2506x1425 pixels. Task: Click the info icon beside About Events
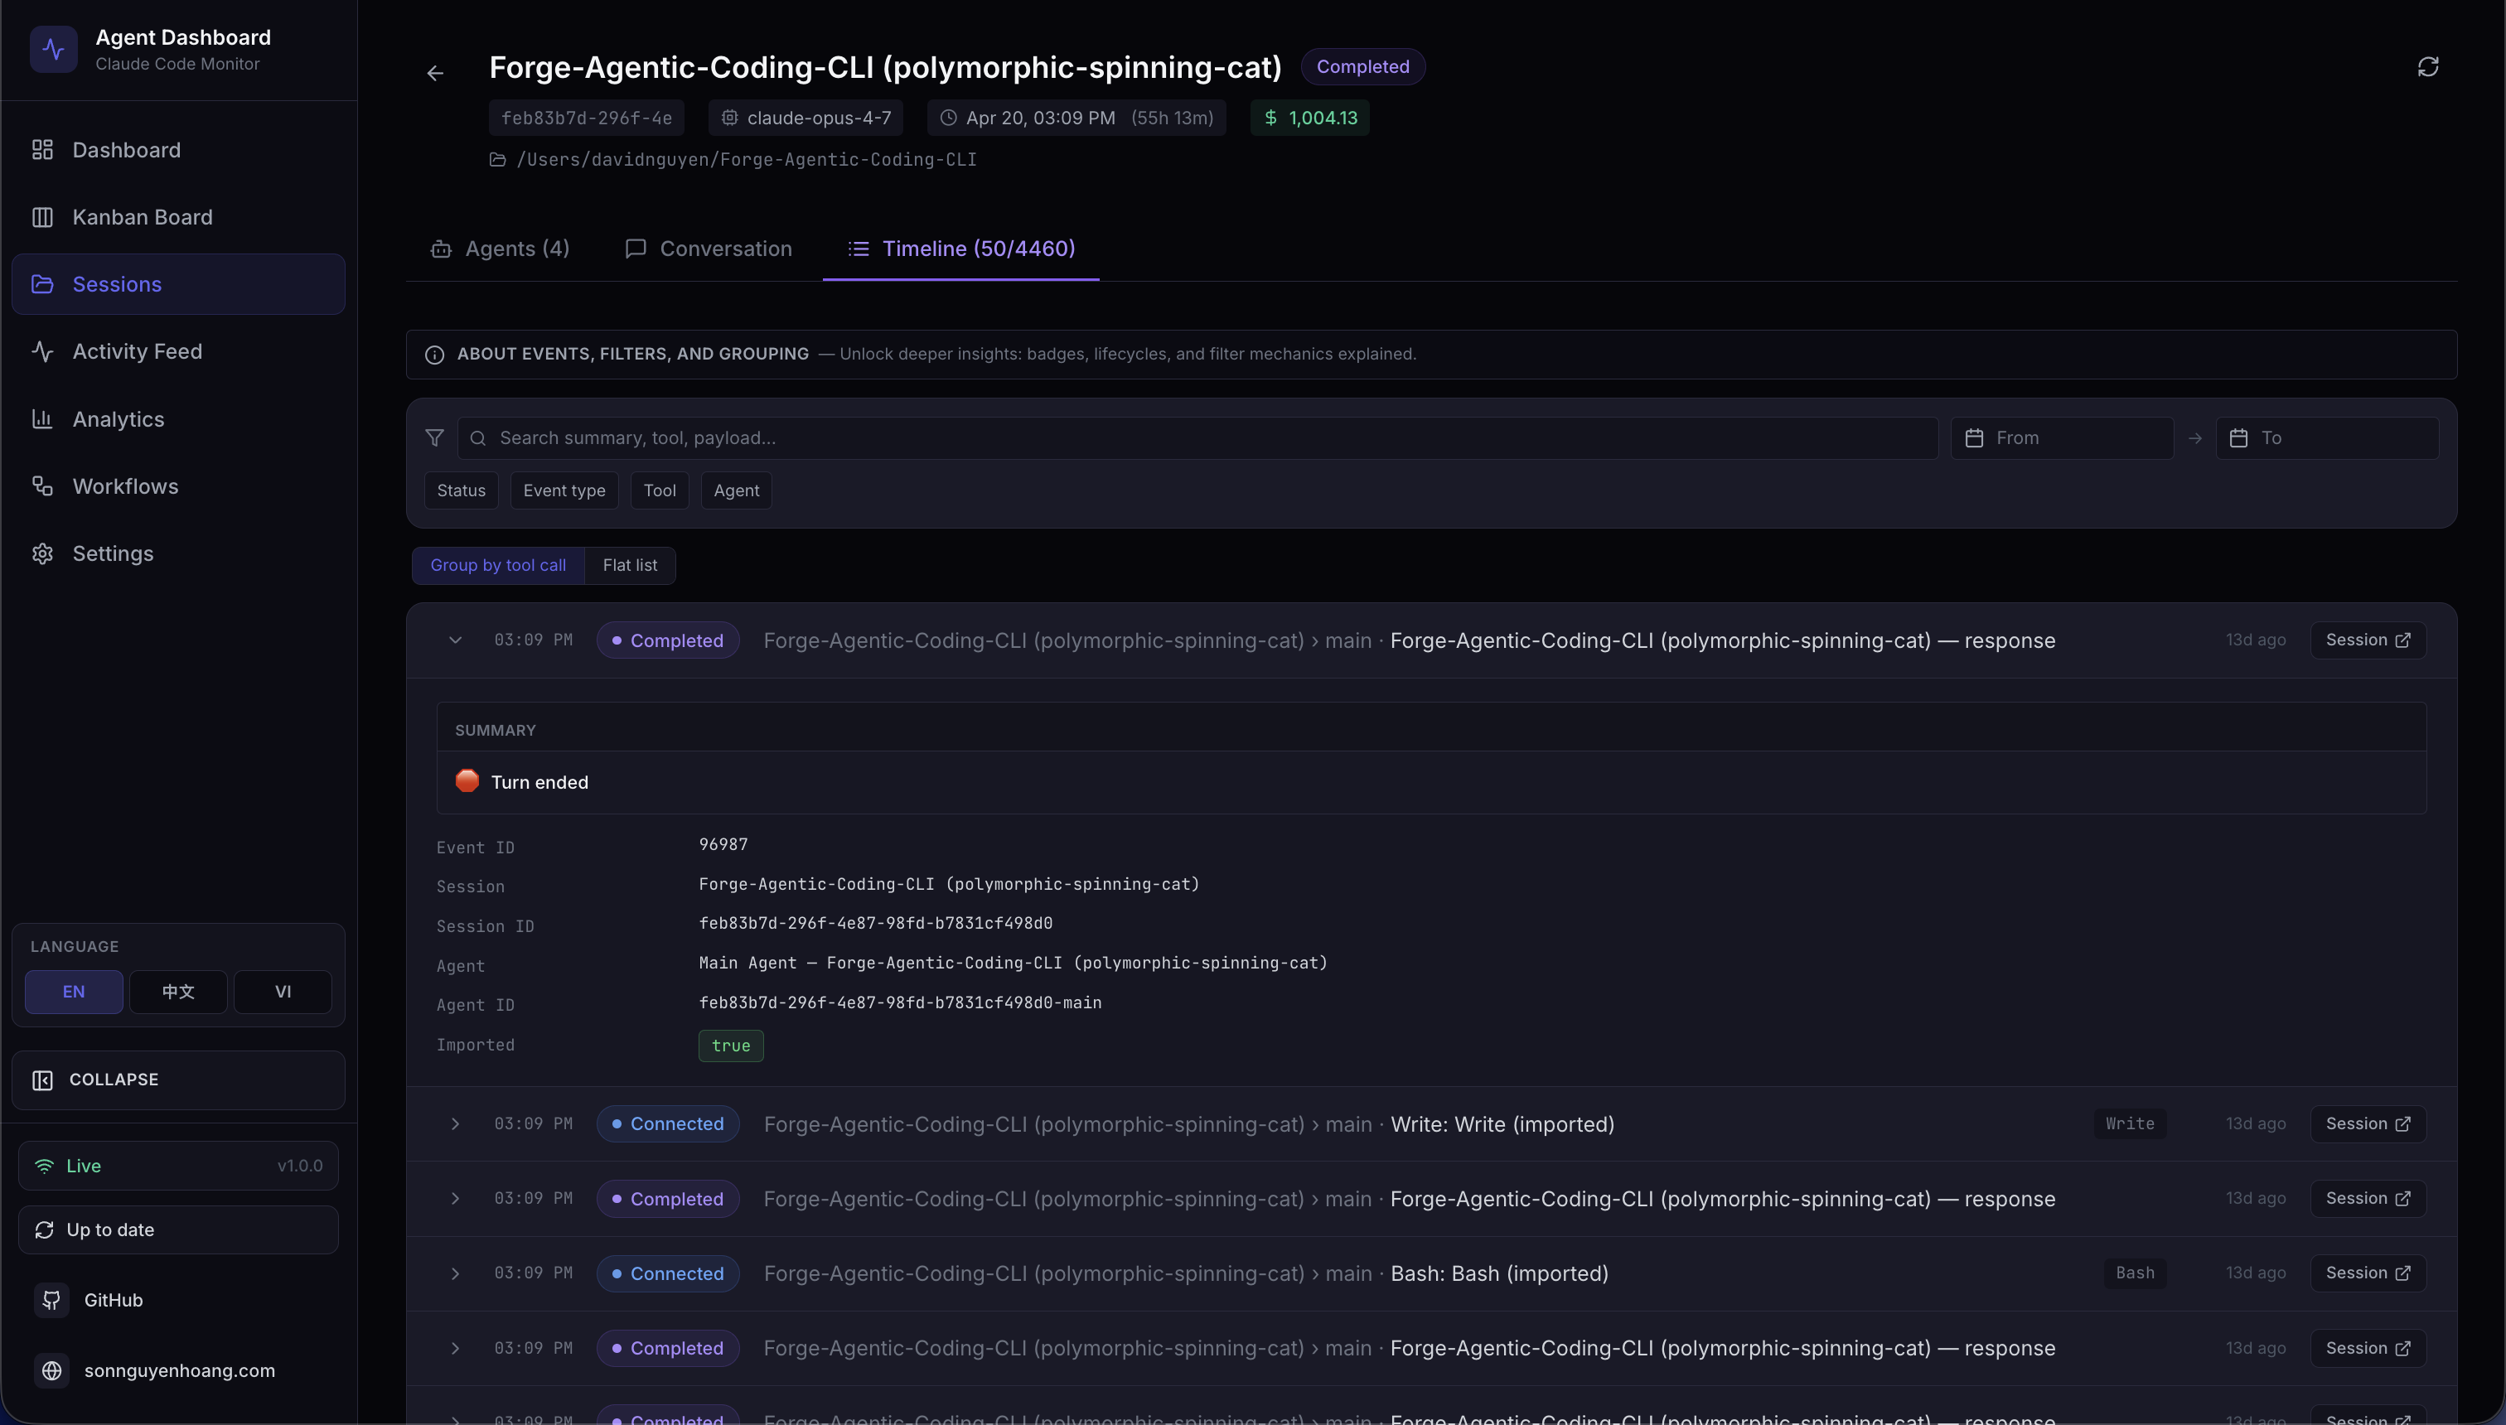point(434,355)
